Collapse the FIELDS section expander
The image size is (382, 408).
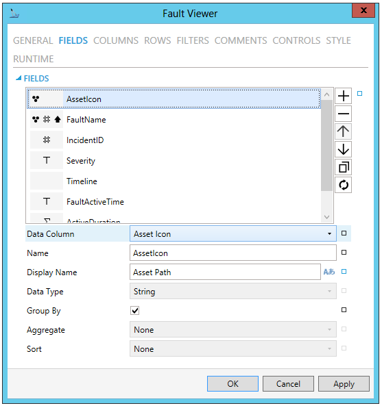(19, 78)
